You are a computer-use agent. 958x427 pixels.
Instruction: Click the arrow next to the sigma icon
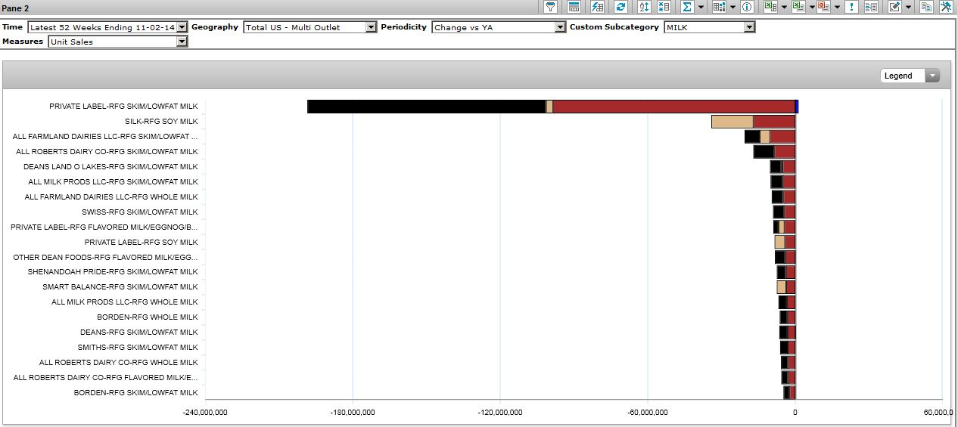(x=701, y=7)
